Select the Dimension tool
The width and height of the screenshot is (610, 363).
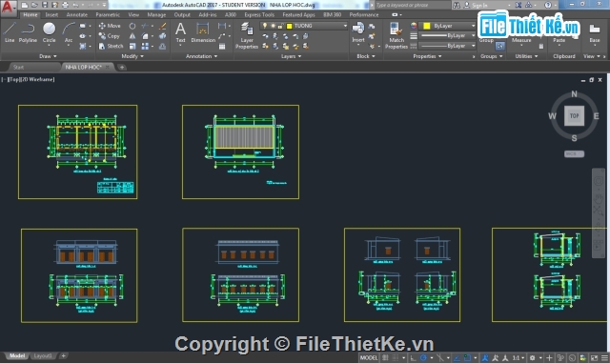(203, 31)
